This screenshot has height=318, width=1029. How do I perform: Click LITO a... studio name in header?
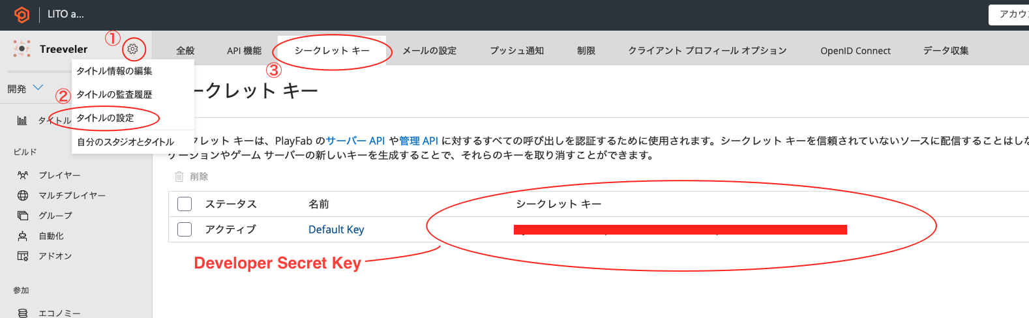(65, 14)
